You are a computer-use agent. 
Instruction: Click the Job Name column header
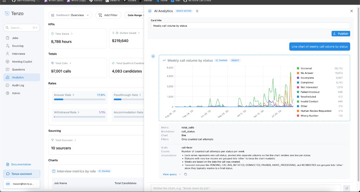point(60,183)
